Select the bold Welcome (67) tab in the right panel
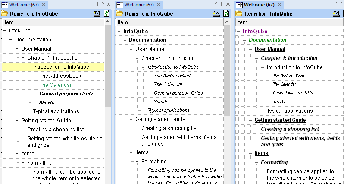Screen dimensions: 344x184 coord(260,5)
